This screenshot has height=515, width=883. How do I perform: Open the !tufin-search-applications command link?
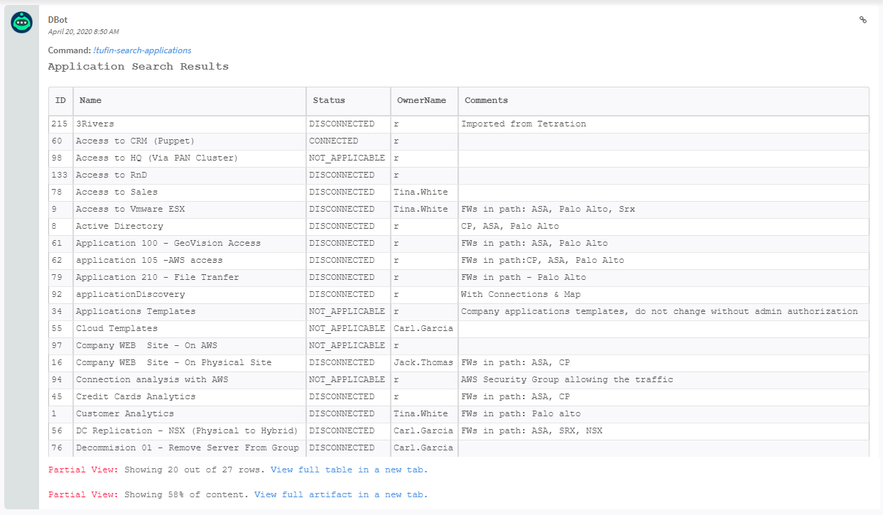142,50
